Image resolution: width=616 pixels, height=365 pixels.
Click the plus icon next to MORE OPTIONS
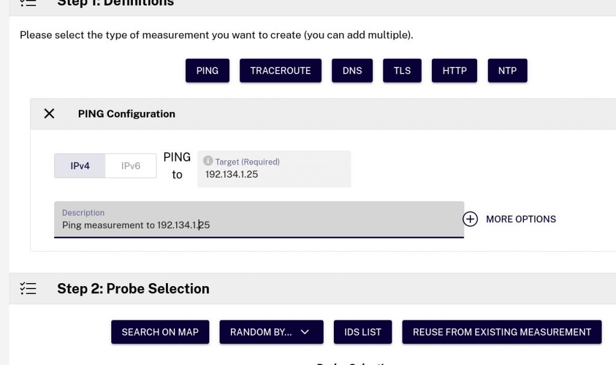point(470,219)
